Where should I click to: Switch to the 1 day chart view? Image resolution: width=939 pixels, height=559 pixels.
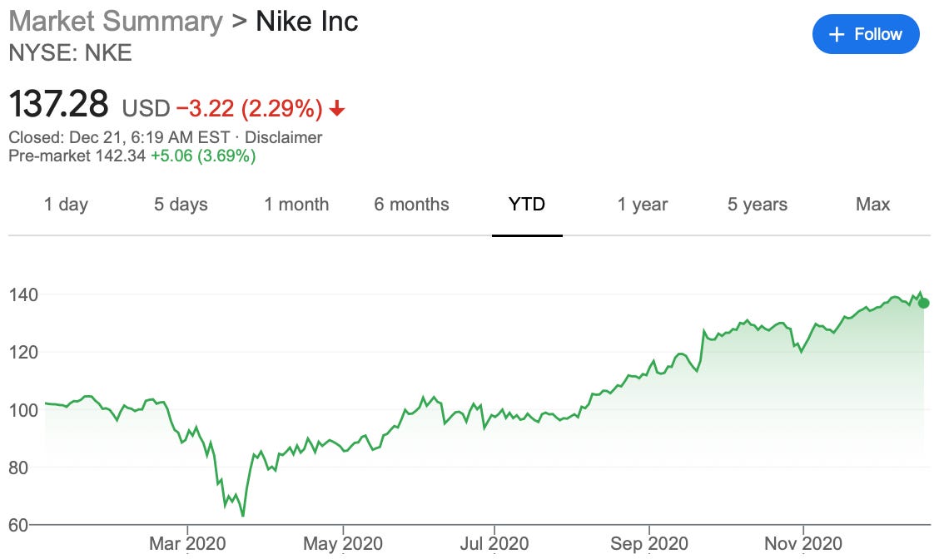pos(67,204)
